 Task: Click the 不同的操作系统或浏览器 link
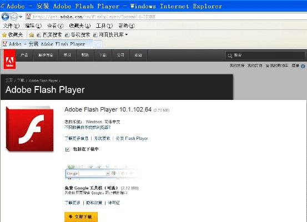coord(88,128)
